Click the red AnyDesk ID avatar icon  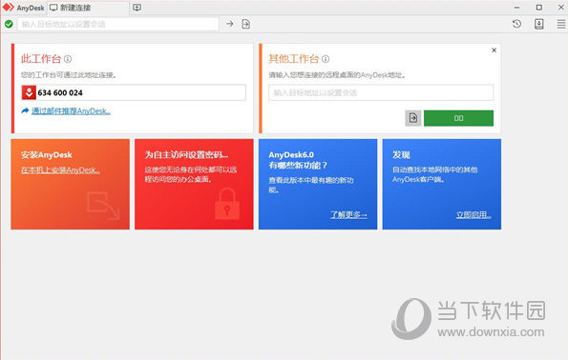[x=29, y=92]
